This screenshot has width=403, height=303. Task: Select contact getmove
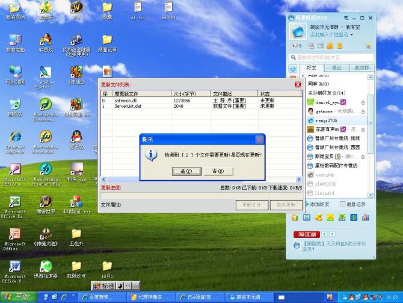[x=337, y=111]
